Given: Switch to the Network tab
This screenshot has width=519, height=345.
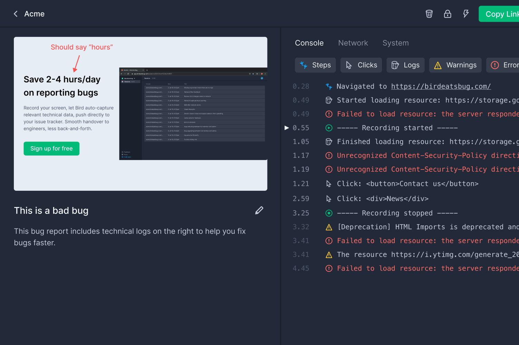Looking at the screenshot, I should [x=353, y=43].
